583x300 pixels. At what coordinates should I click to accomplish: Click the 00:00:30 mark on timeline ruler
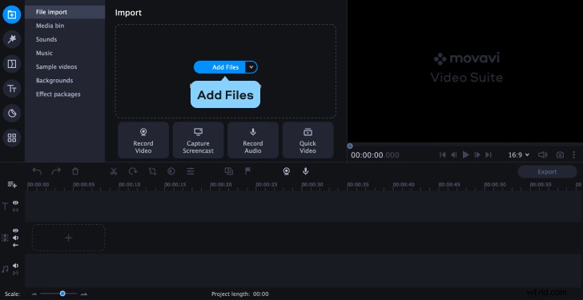click(312, 185)
